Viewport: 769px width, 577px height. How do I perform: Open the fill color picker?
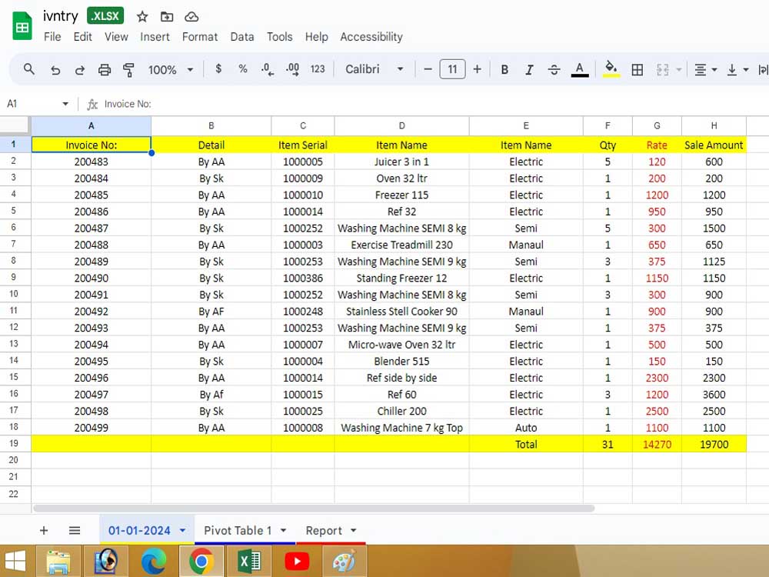(611, 69)
